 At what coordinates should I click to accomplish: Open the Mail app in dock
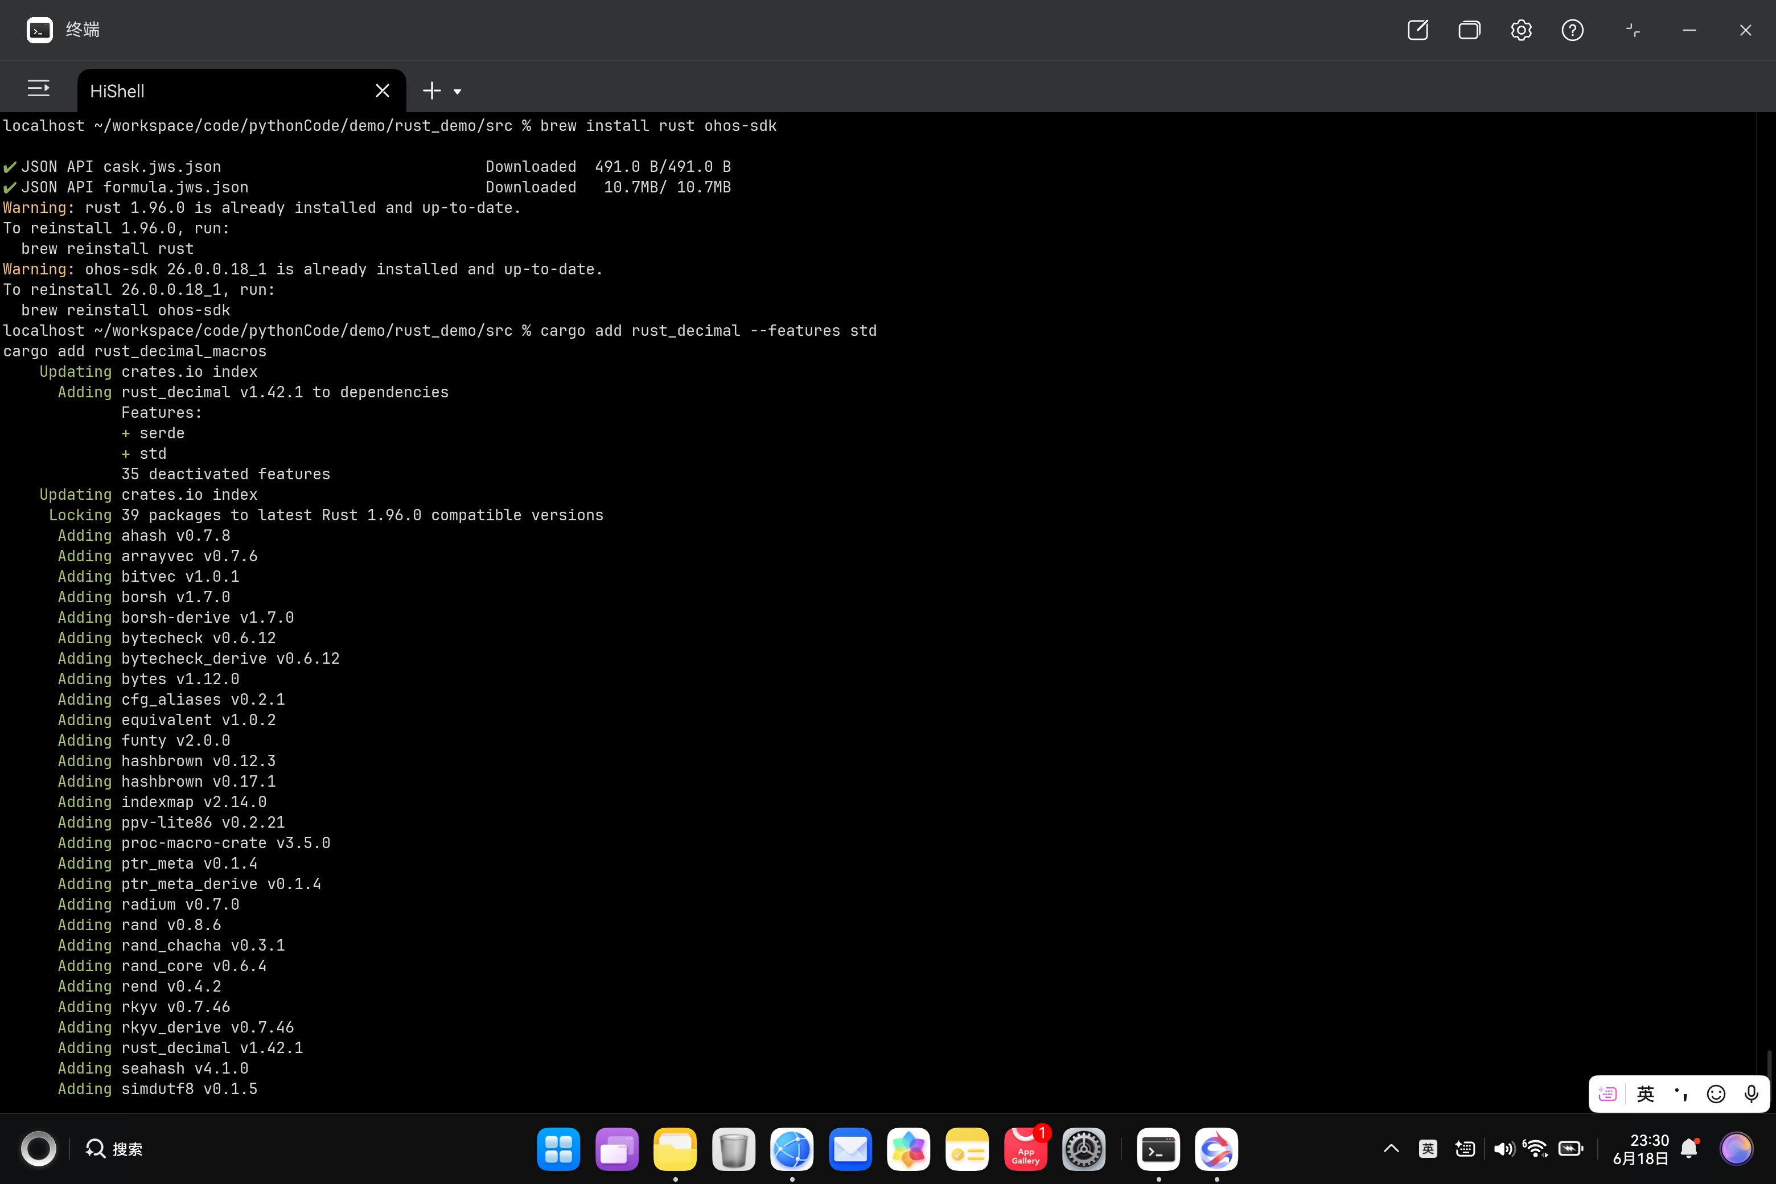point(850,1149)
